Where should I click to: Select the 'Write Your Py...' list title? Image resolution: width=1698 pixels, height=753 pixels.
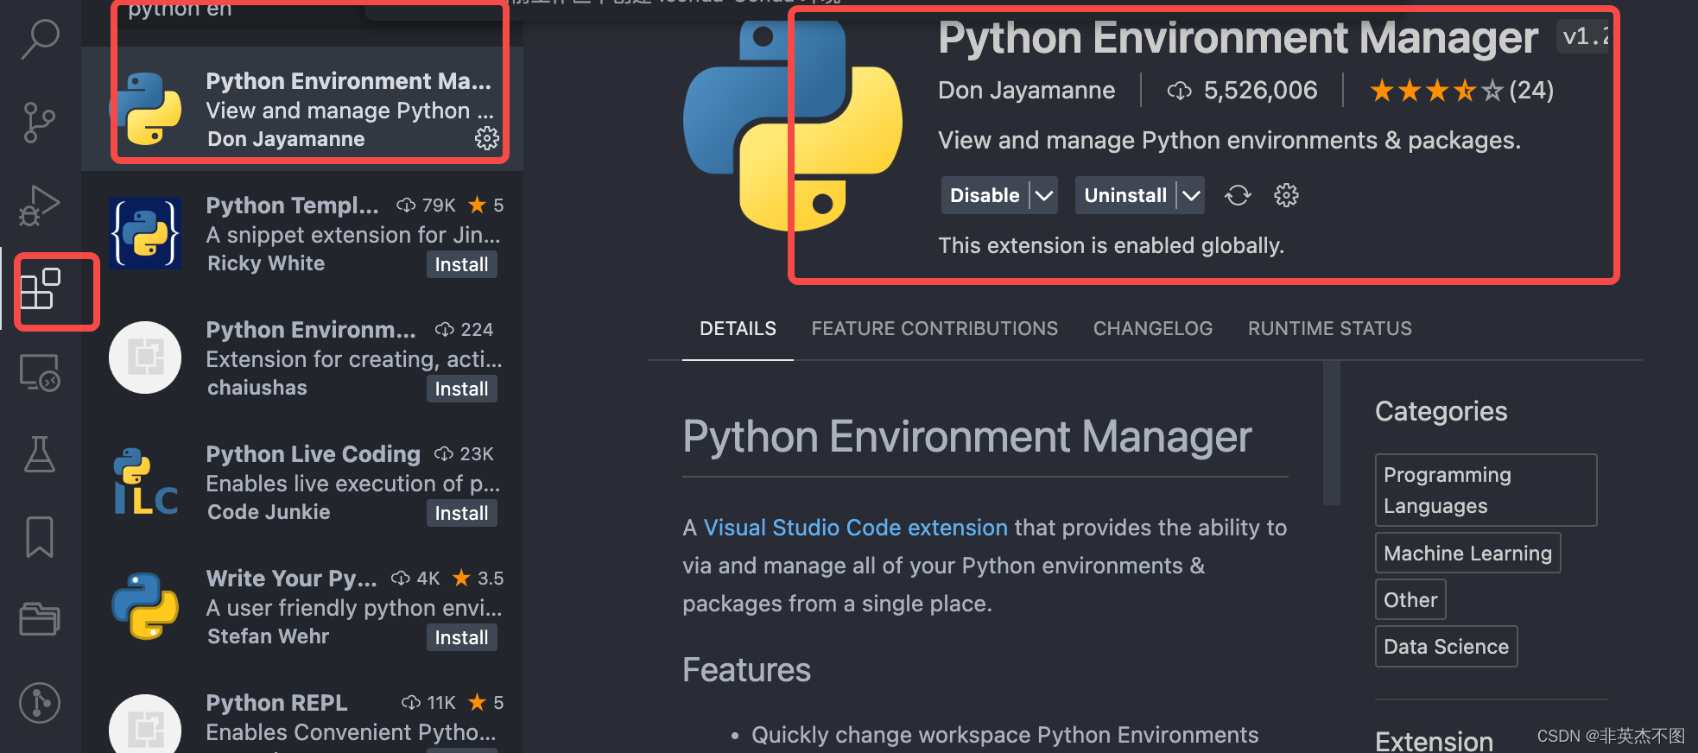click(x=291, y=579)
